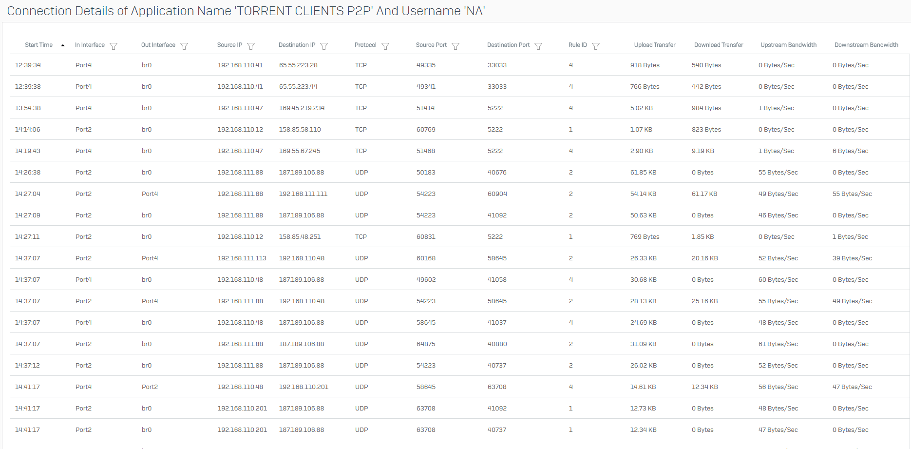
Task: Click start time 14:27:04
Action: click(28, 194)
